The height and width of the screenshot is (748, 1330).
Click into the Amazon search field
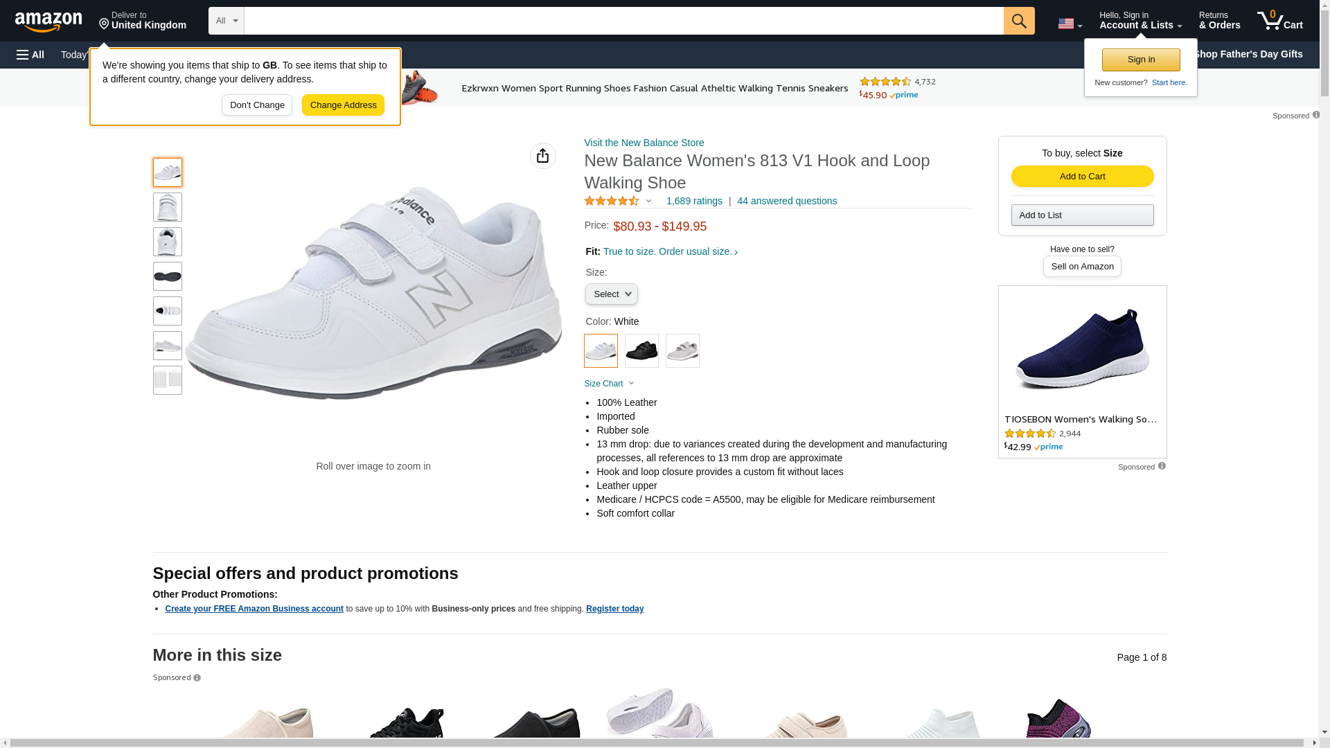click(x=623, y=21)
